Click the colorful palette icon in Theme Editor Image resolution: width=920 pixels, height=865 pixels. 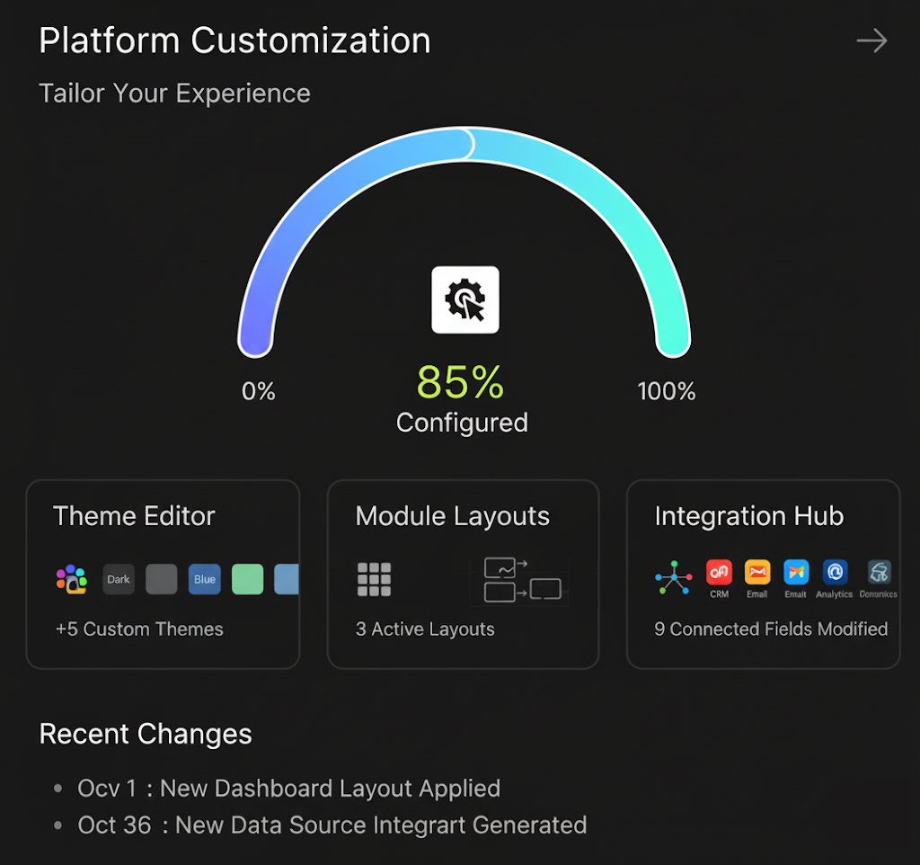[71, 580]
